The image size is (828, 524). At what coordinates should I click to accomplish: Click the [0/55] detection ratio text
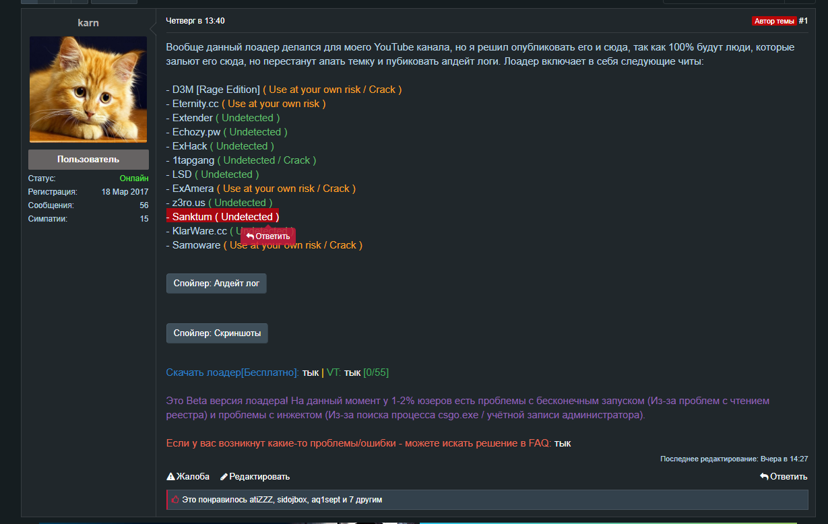click(x=376, y=372)
